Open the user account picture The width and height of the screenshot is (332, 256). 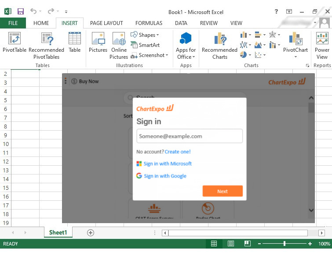[325, 23]
